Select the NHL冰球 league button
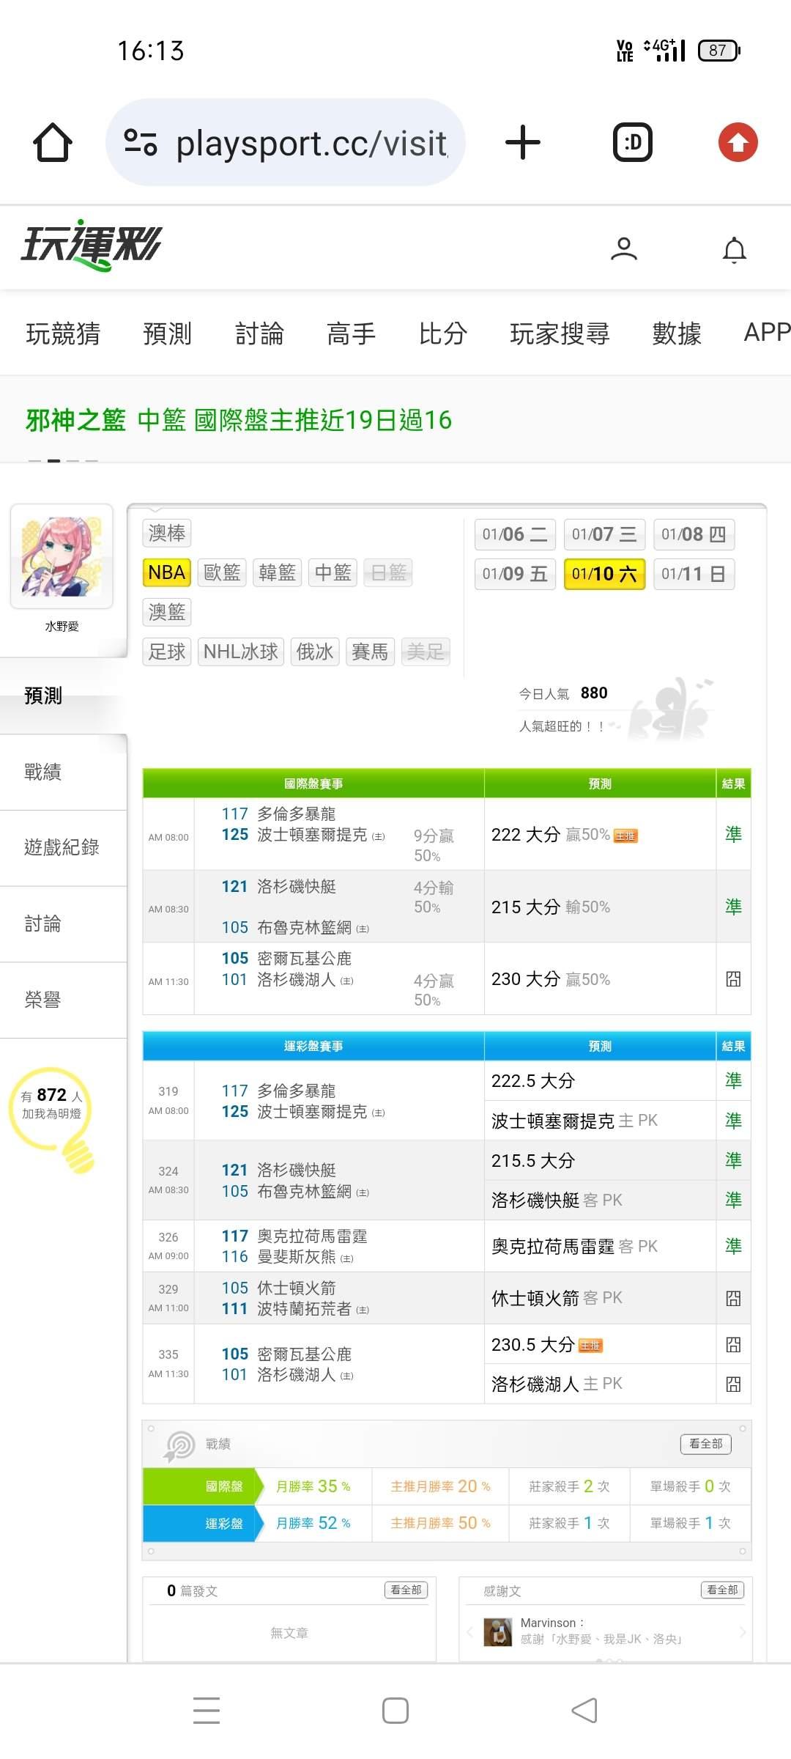The image size is (791, 1759). tap(241, 652)
